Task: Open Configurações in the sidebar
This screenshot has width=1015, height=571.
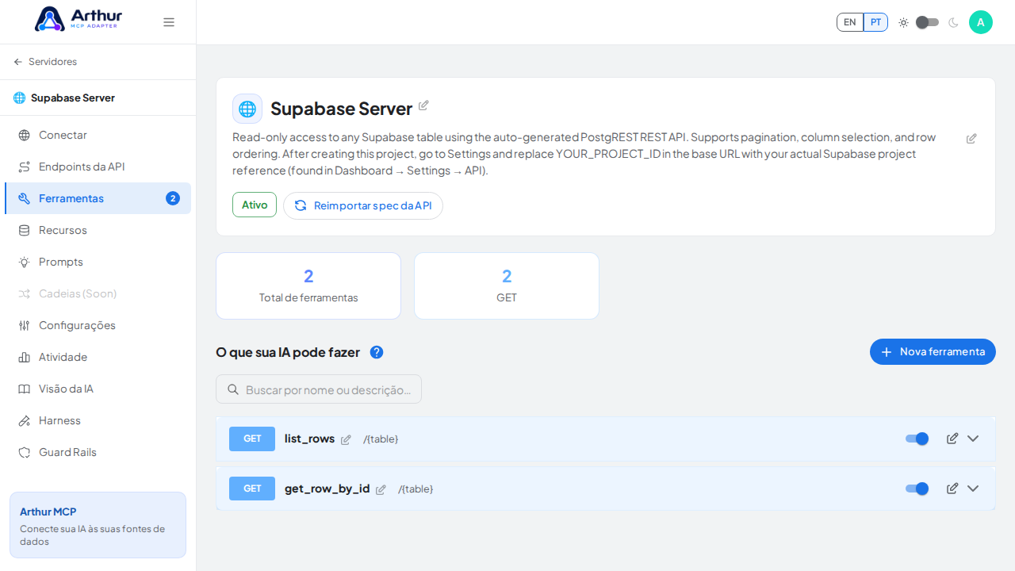Action: [98, 325]
